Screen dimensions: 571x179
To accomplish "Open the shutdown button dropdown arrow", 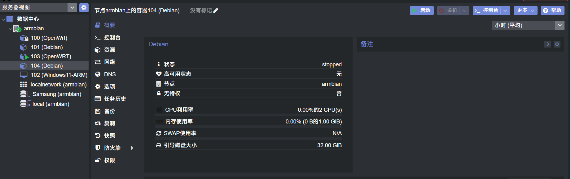I will (x=464, y=10).
